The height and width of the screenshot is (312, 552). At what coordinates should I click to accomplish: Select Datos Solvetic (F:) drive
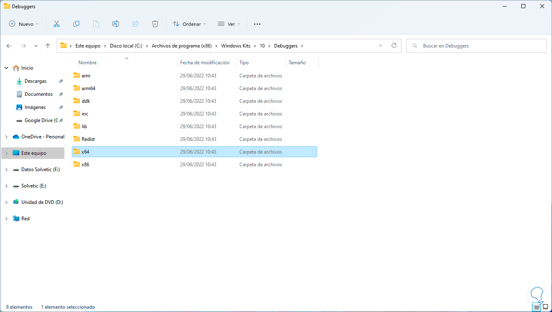41,170
